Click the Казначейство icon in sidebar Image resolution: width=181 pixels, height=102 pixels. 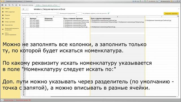click(x=3, y=25)
